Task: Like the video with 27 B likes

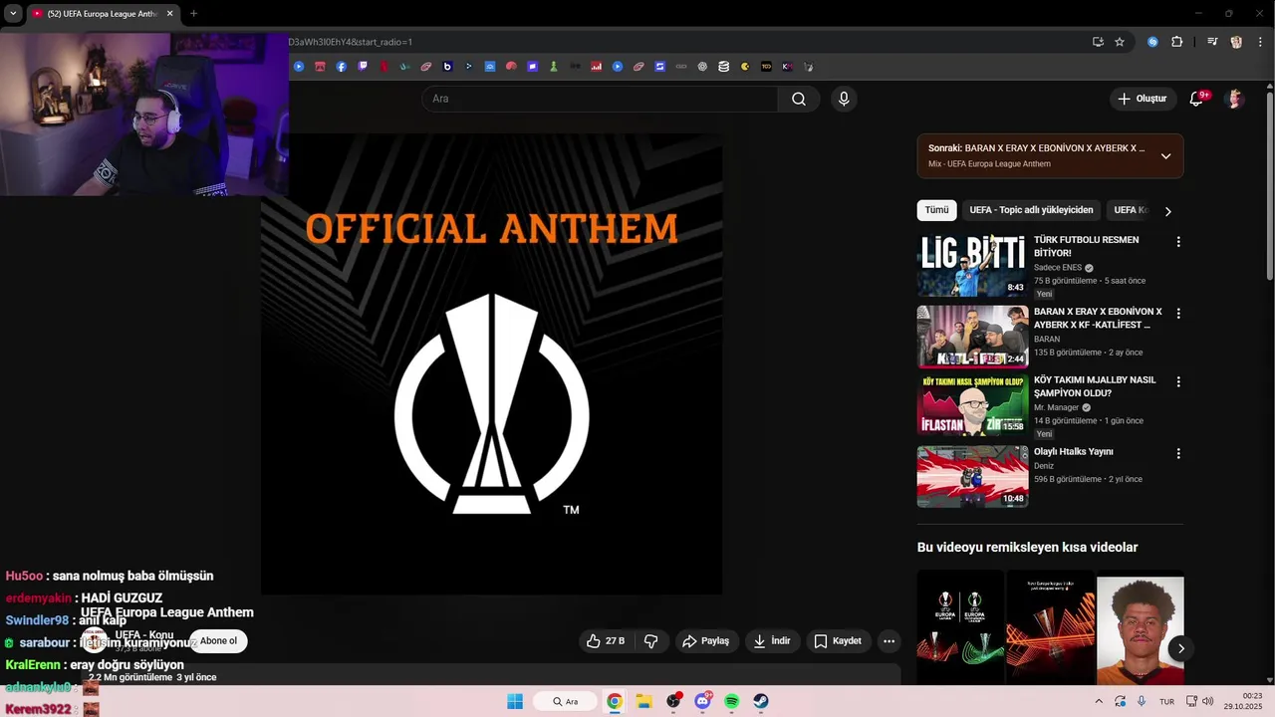Action: tap(606, 641)
